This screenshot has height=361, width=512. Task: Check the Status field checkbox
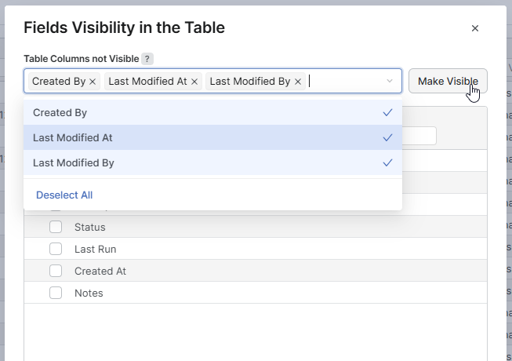tap(56, 227)
